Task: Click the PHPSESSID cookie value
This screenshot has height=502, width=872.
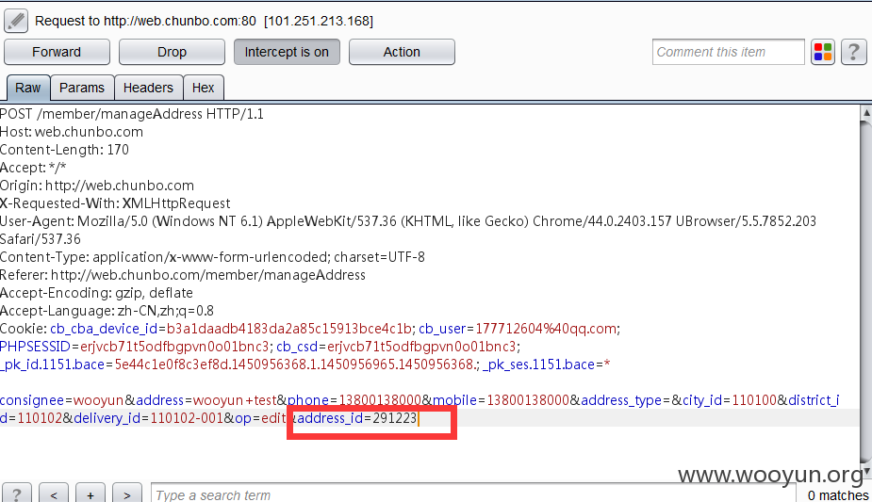Action: tap(174, 347)
